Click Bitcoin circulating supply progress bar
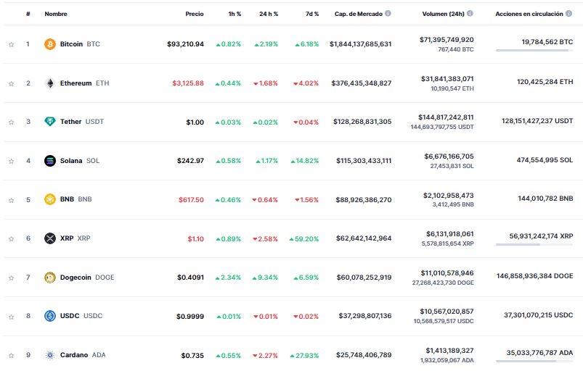Viewport: 583px width, 371px height. [534, 51]
